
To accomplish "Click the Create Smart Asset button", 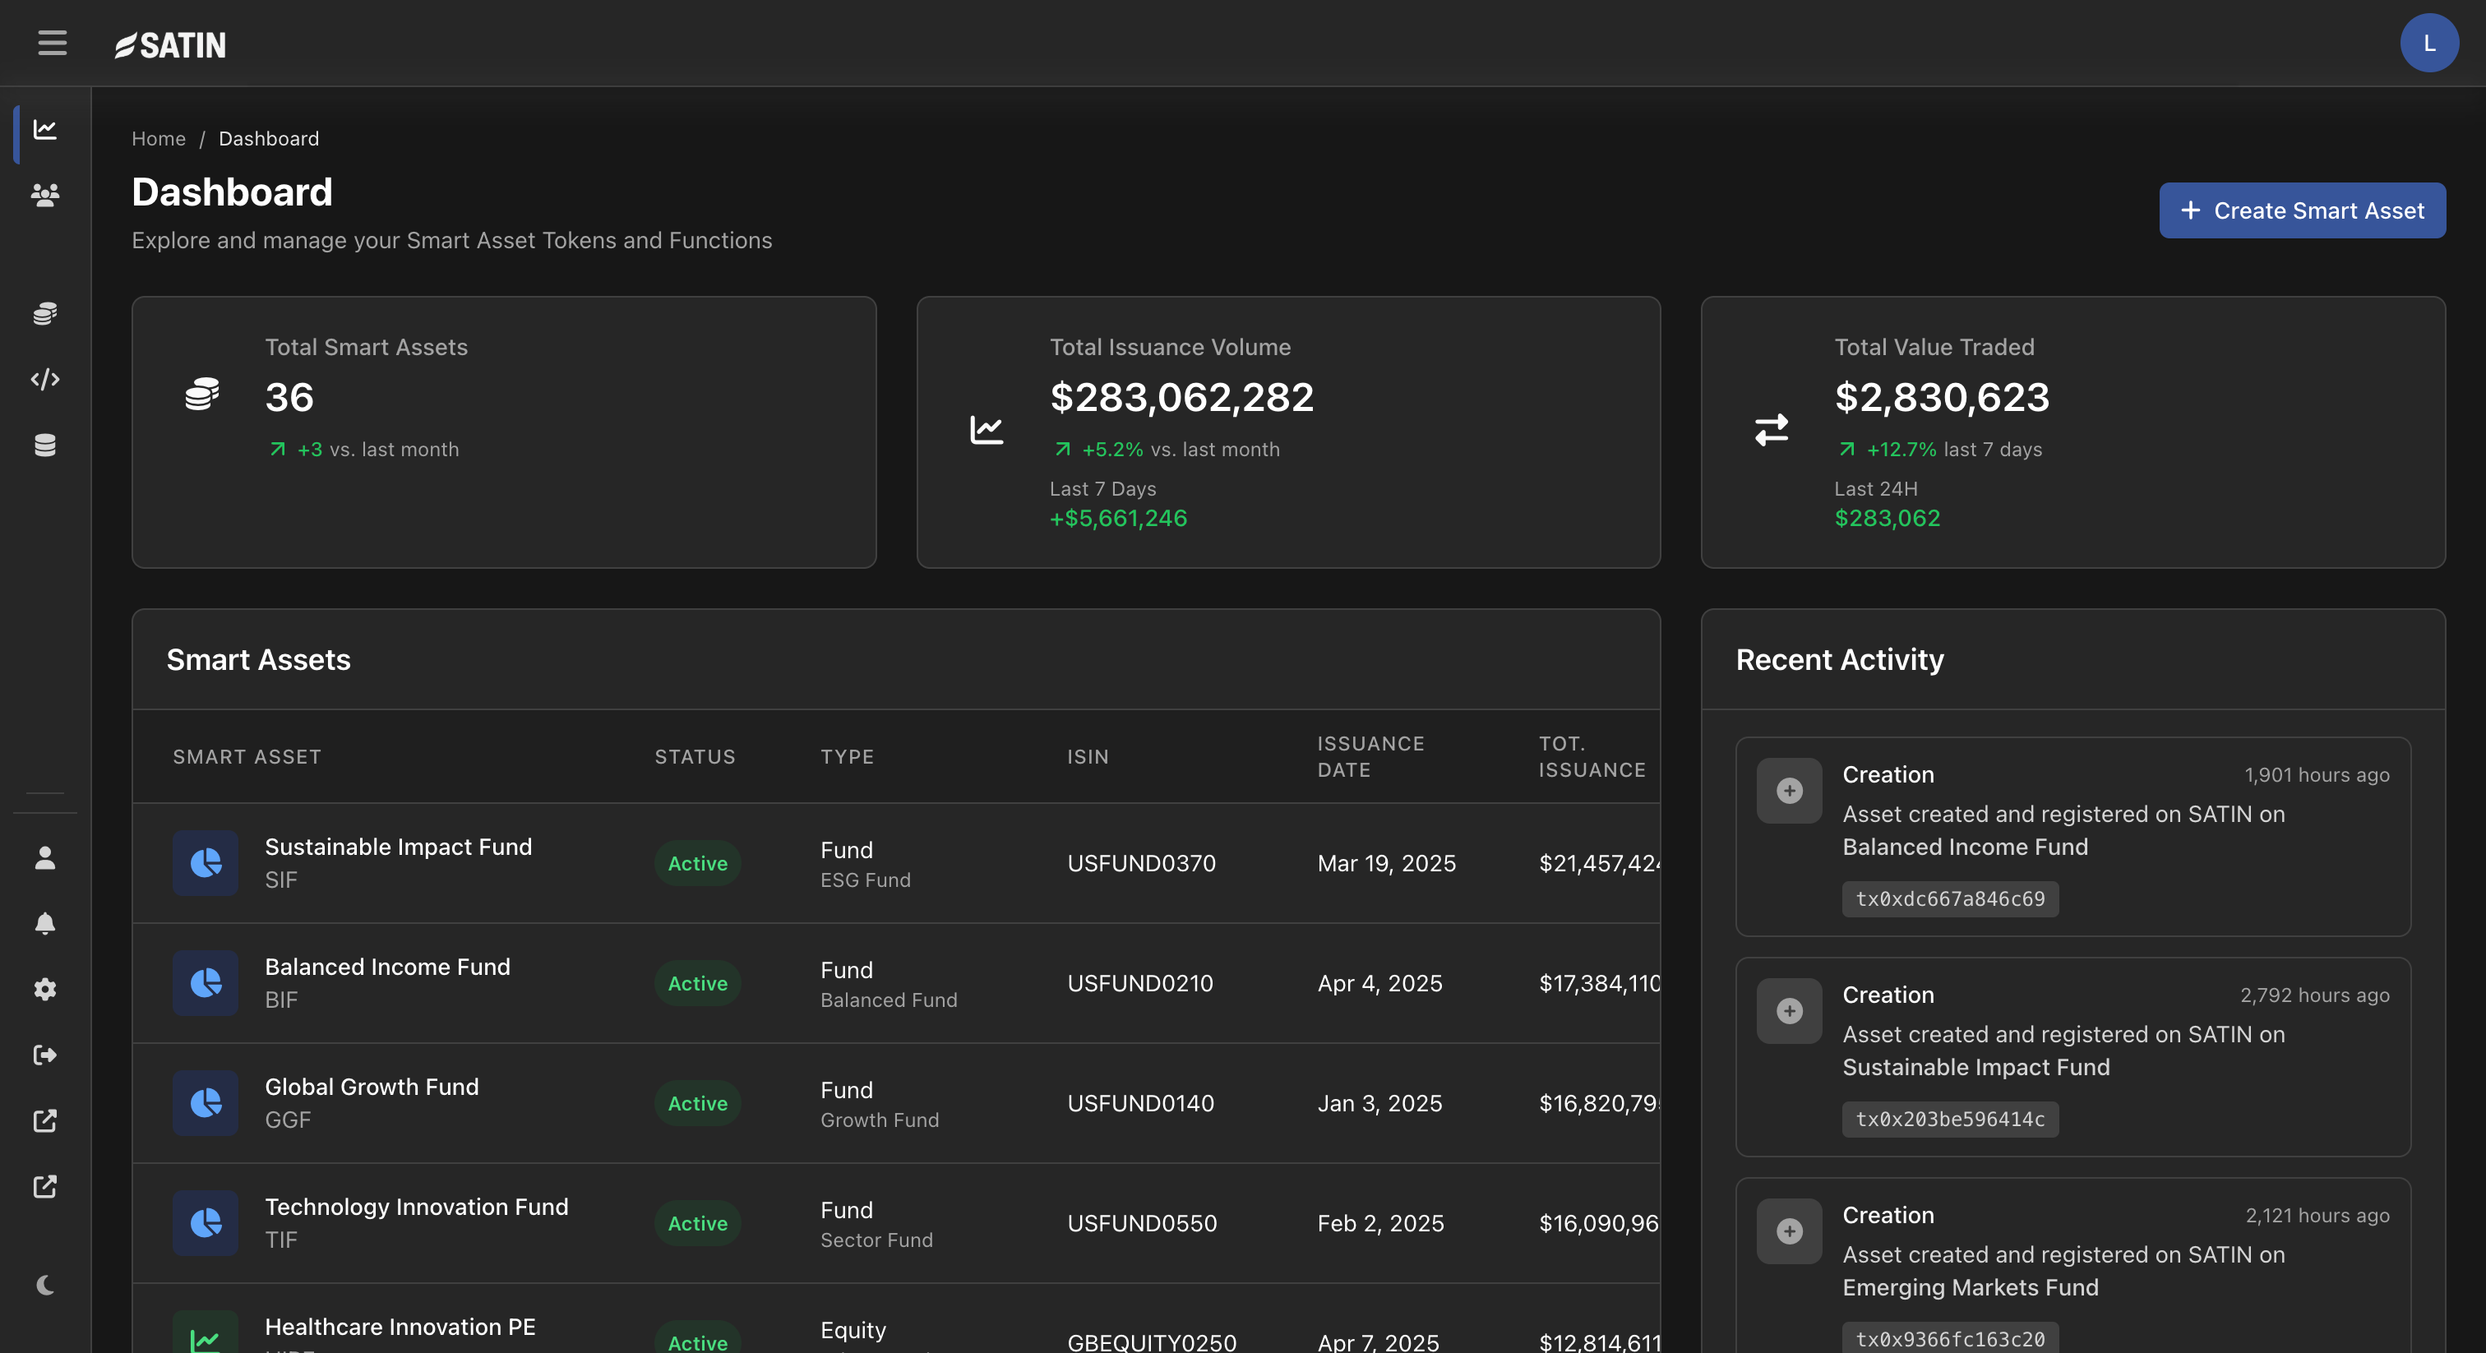I will click(x=2302, y=210).
